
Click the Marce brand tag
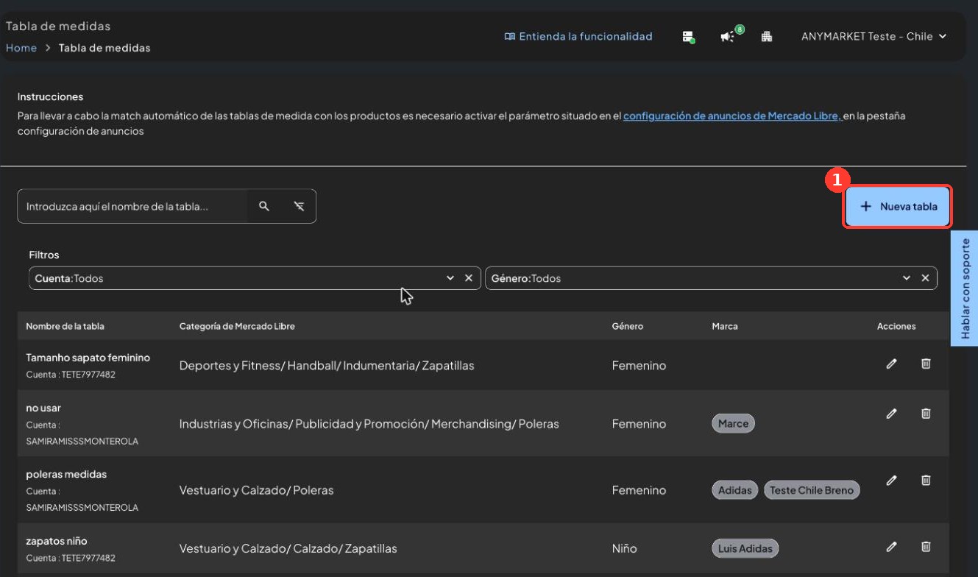(x=733, y=424)
